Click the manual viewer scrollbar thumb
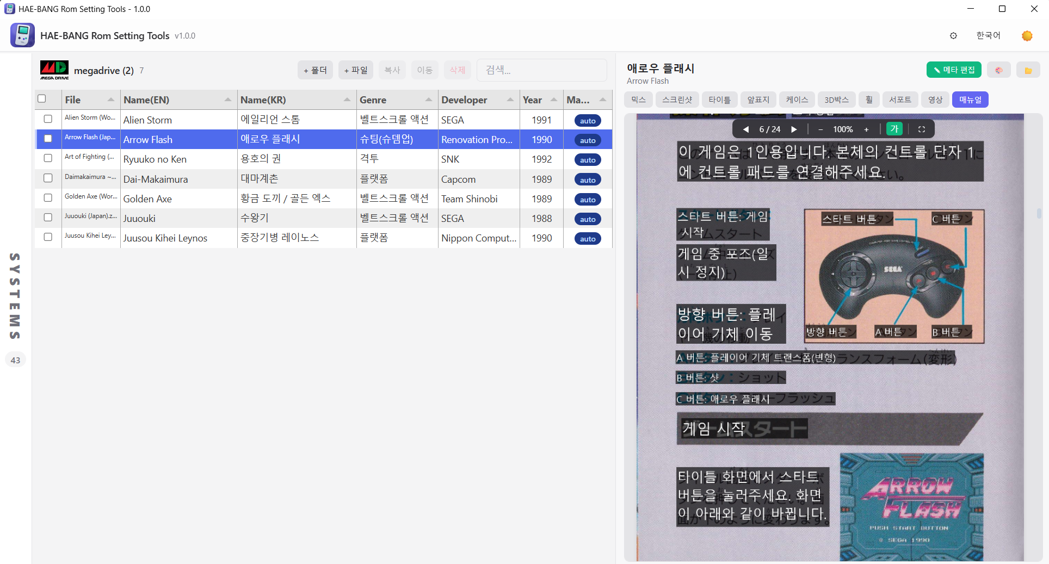This screenshot has width=1049, height=564. coord(1039,214)
